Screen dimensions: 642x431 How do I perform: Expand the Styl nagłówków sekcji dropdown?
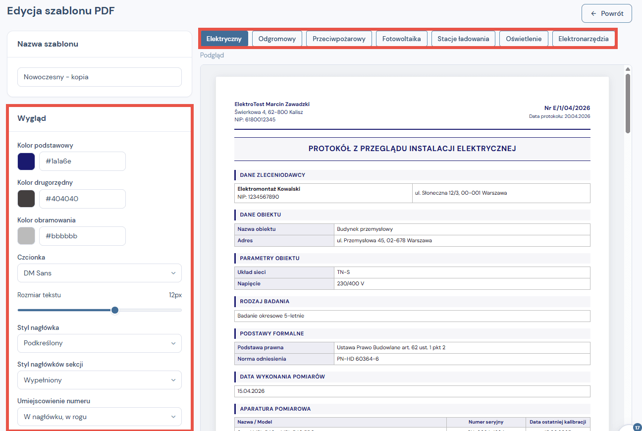click(100, 380)
